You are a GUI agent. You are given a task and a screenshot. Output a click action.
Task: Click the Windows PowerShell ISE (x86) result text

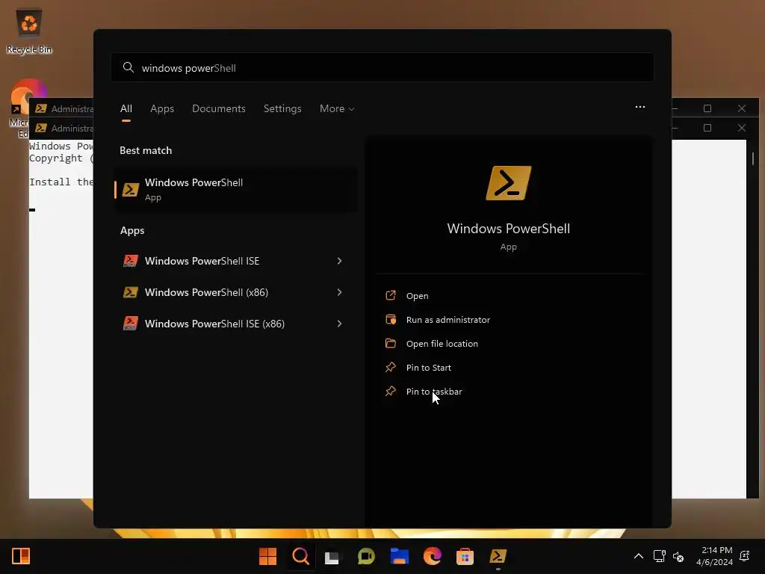coord(214,324)
